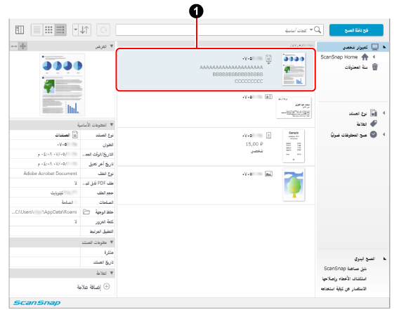Screen dimensions: 399x310
Task: Expand the document type filter arrow
Action: [384, 113]
